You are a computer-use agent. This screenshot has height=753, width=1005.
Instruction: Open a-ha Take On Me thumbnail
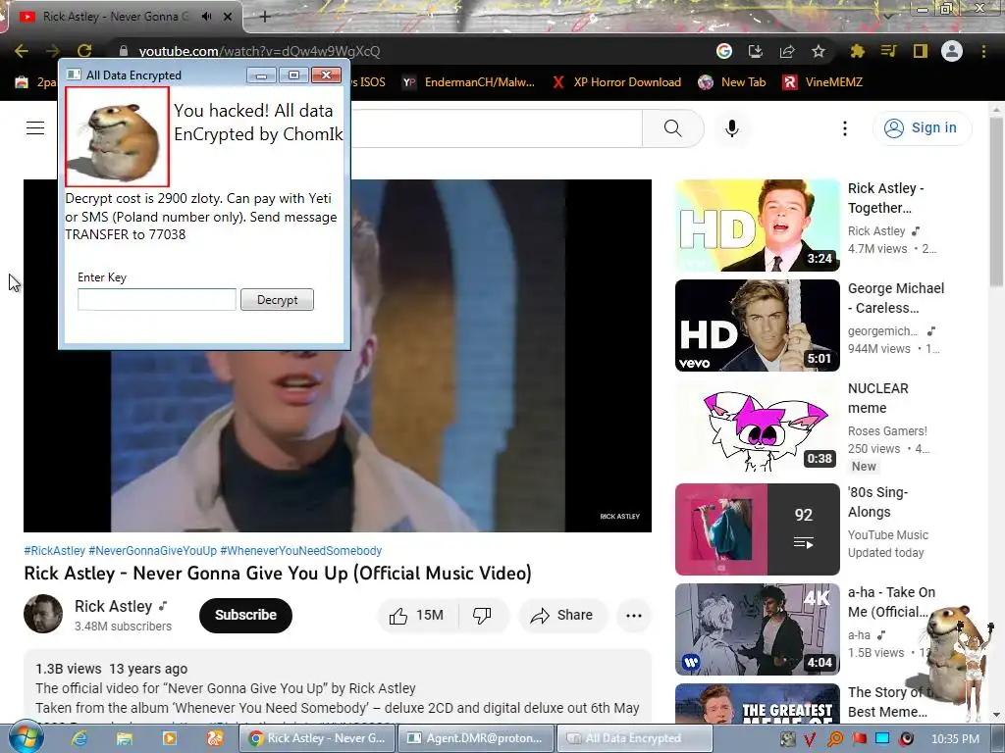pos(758,629)
